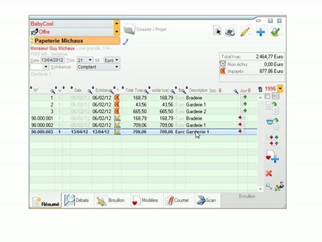This screenshot has height=242, width=322.
Task: Switch to the Détails tab
Action: [78, 200]
